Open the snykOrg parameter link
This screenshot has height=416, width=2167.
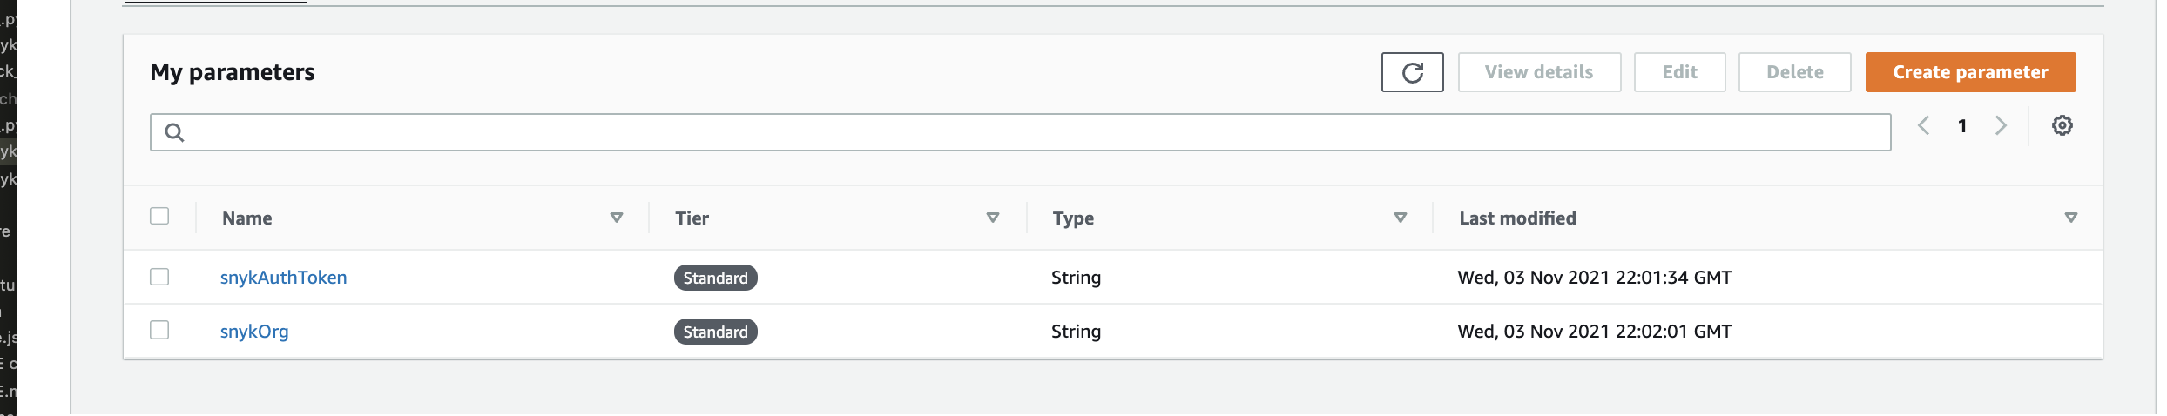pyautogui.click(x=254, y=332)
